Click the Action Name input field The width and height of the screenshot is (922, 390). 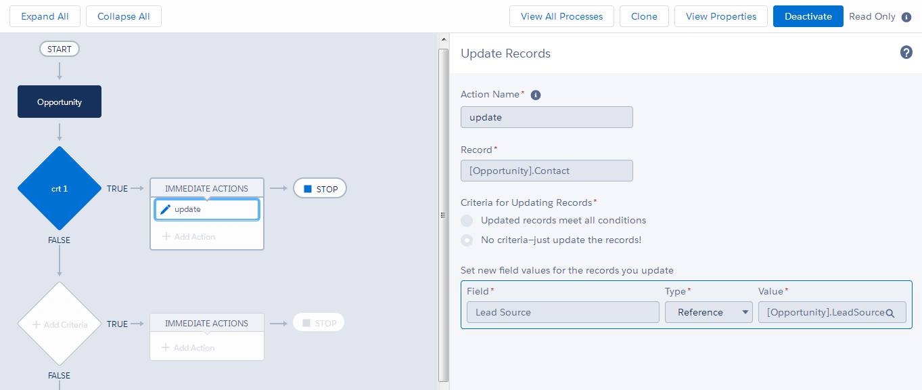point(547,117)
